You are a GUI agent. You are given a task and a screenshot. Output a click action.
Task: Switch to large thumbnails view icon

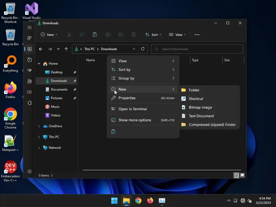tap(242, 175)
